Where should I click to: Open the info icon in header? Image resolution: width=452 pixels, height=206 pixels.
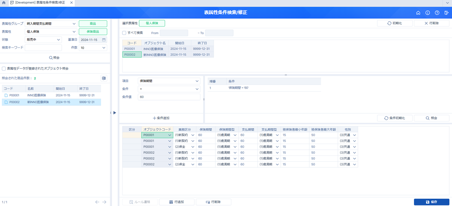coord(427,13)
